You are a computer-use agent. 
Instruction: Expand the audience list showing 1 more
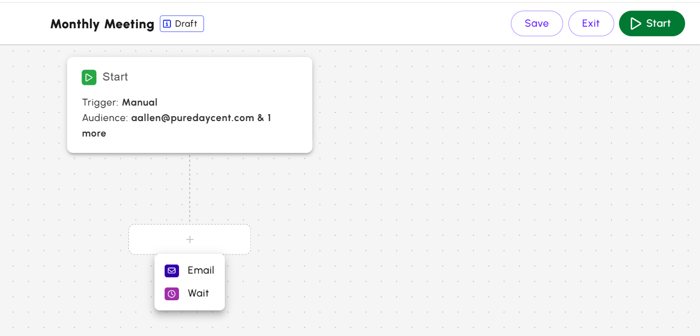[94, 133]
